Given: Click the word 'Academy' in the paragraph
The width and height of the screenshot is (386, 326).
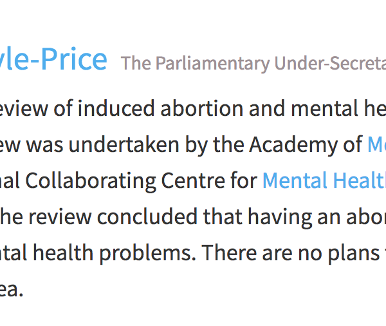Looking at the screenshot, I should pos(293,145).
